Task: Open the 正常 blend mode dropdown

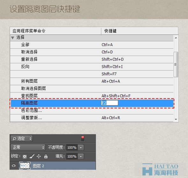Action: coord(28,147)
